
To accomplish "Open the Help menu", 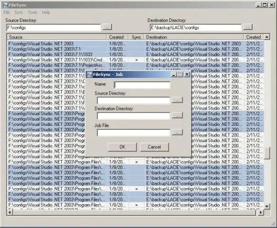I will 46,12.
